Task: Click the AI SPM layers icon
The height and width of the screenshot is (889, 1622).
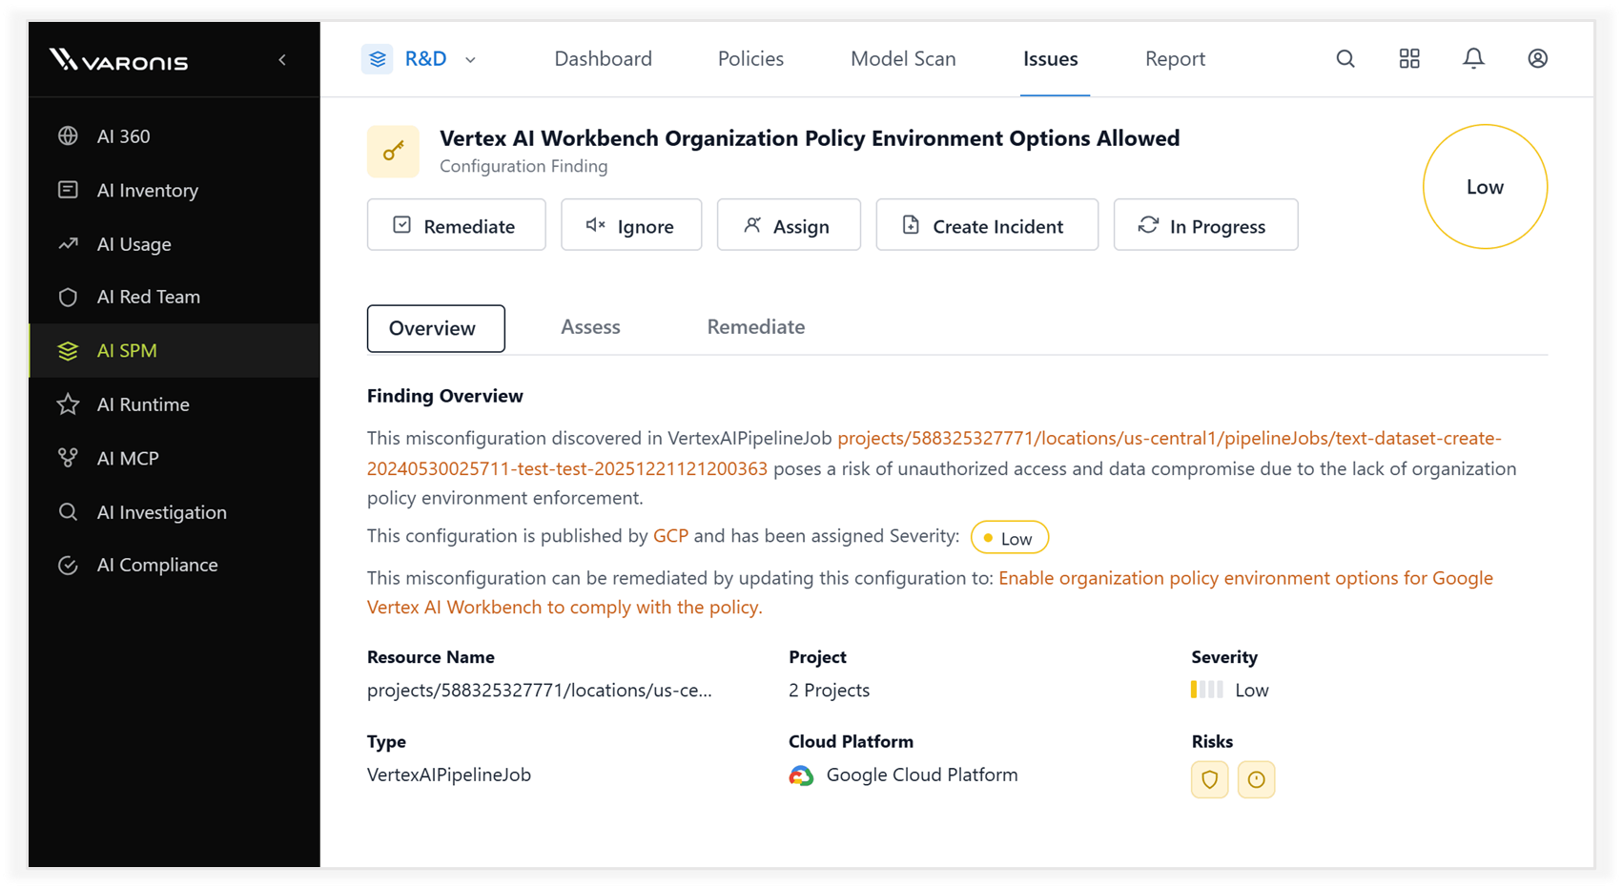Action: pos(68,351)
